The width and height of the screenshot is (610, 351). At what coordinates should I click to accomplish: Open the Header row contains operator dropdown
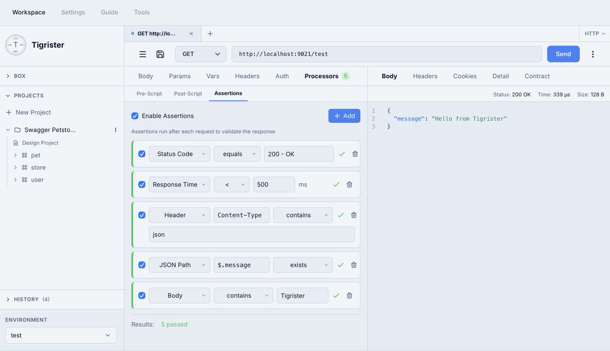(x=303, y=215)
